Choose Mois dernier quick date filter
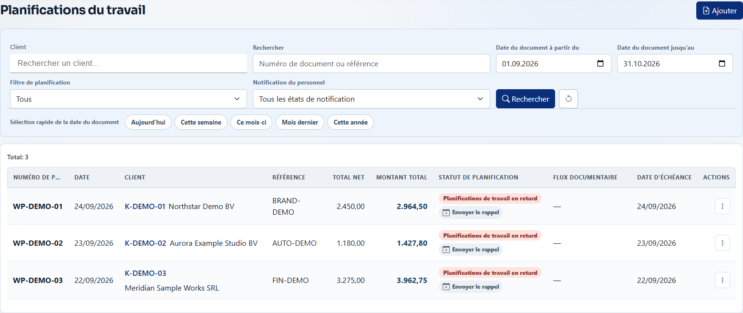 [300, 122]
